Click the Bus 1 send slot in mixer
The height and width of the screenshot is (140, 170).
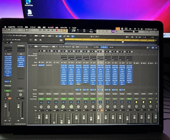click(x=77, y=90)
